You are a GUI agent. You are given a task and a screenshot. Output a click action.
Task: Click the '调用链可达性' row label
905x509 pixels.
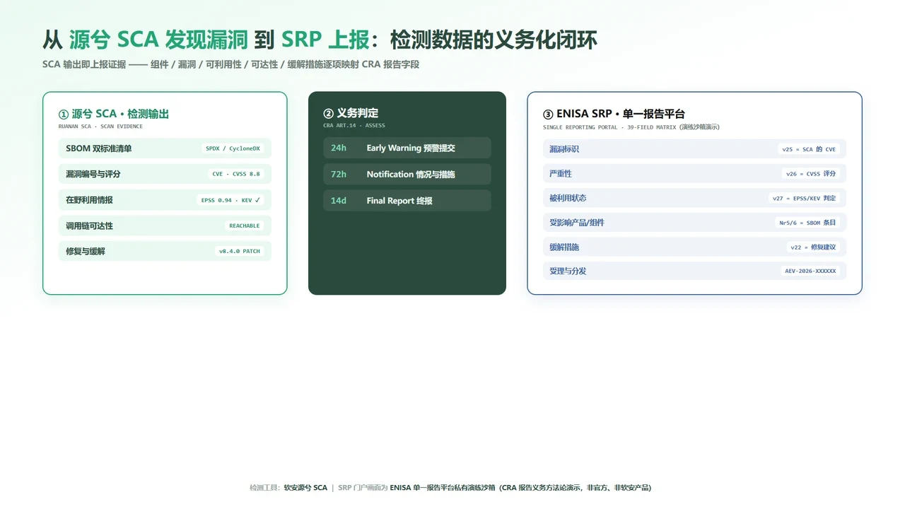tap(89, 226)
